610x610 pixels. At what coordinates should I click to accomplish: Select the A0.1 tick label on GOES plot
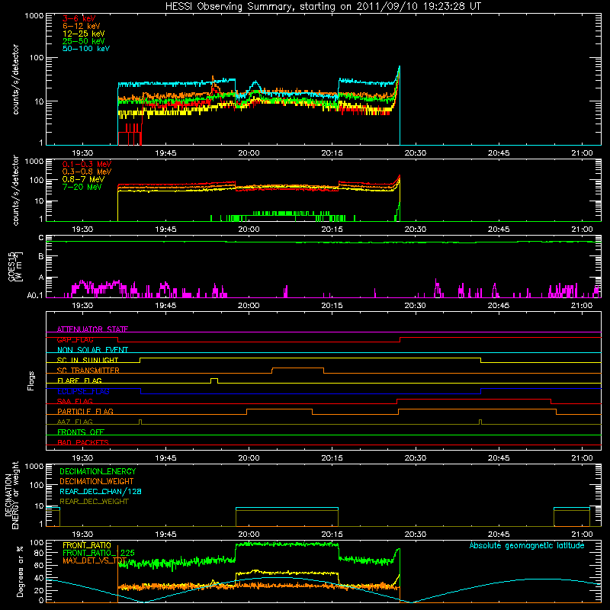35,296
